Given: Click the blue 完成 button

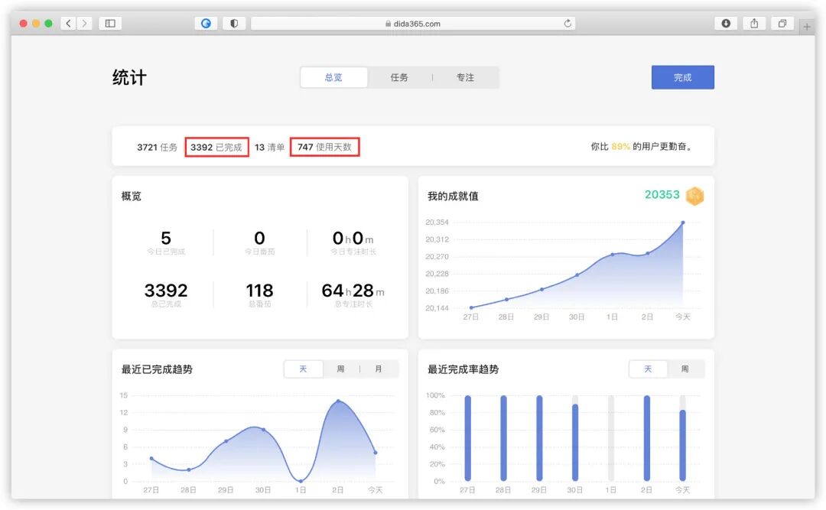Looking at the screenshot, I should pyautogui.click(x=683, y=77).
